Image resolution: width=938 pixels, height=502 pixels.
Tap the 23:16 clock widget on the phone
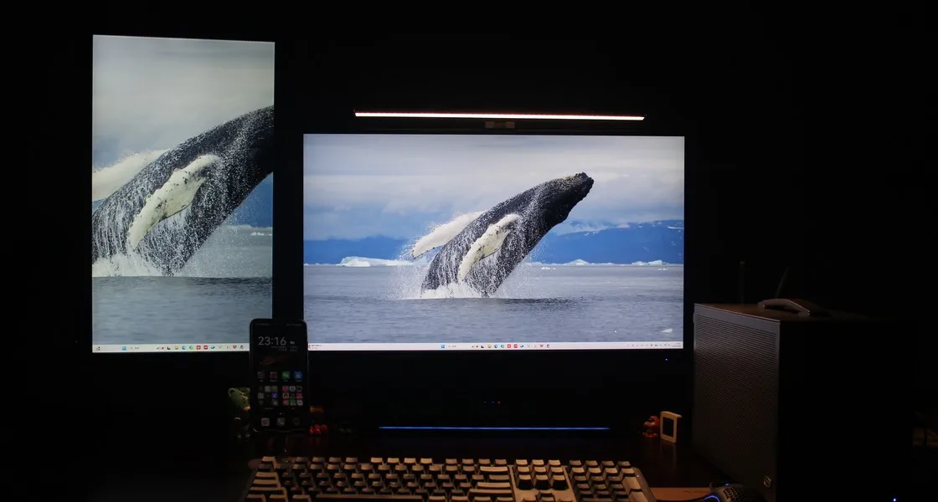(272, 341)
